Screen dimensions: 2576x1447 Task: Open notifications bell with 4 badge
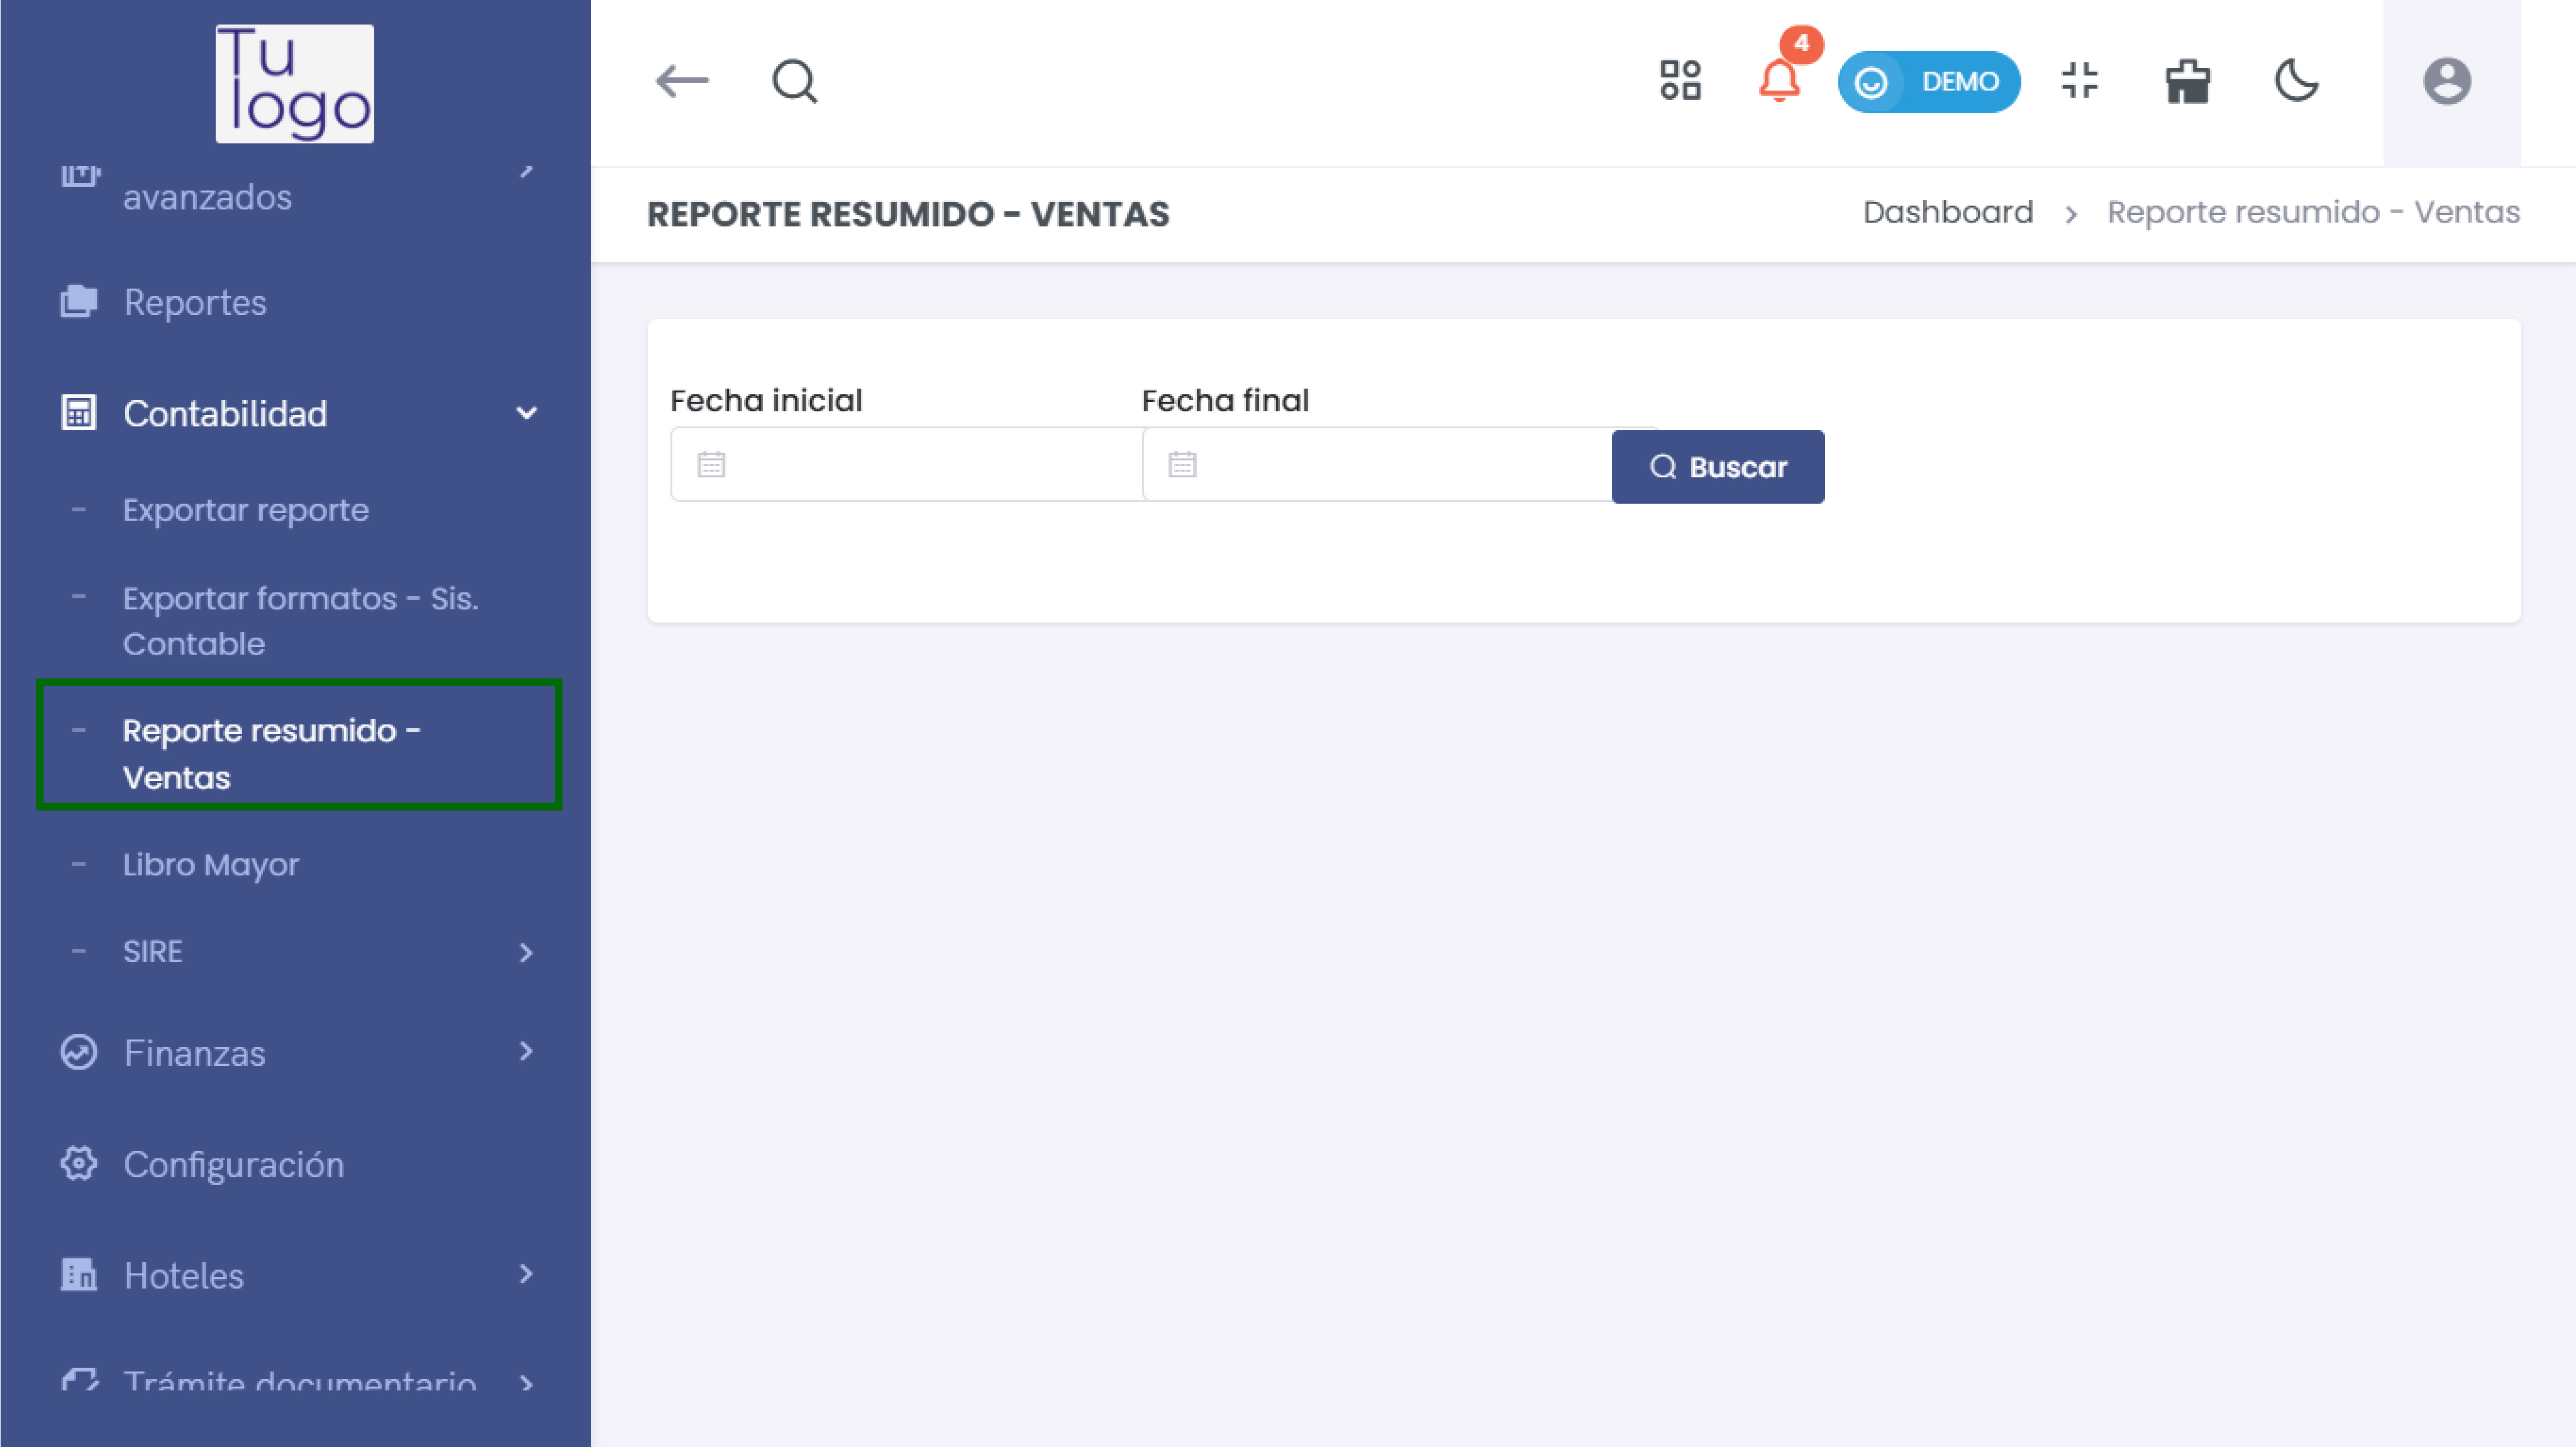(x=1780, y=81)
